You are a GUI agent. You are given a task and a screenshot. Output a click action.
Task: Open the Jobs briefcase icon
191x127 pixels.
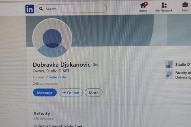pyautogui.click(x=185, y=5)
